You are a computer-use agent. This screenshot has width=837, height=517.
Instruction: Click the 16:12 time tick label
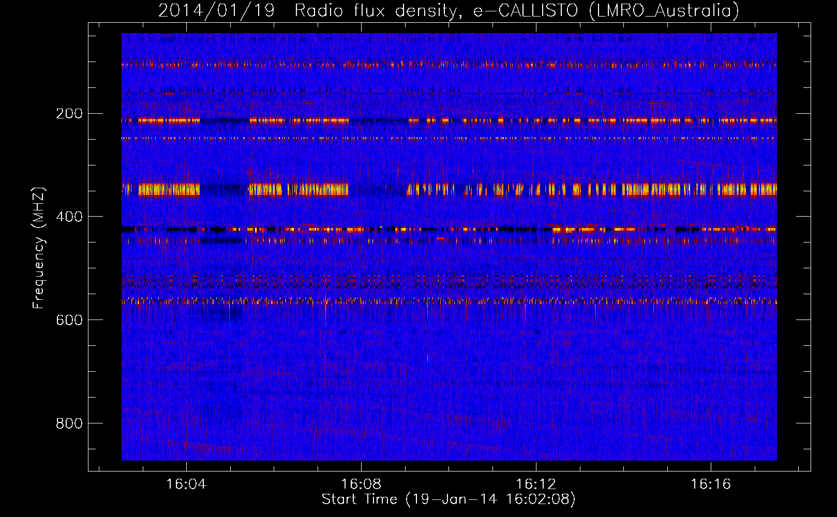pyautogui.click(x=536, y=484)
